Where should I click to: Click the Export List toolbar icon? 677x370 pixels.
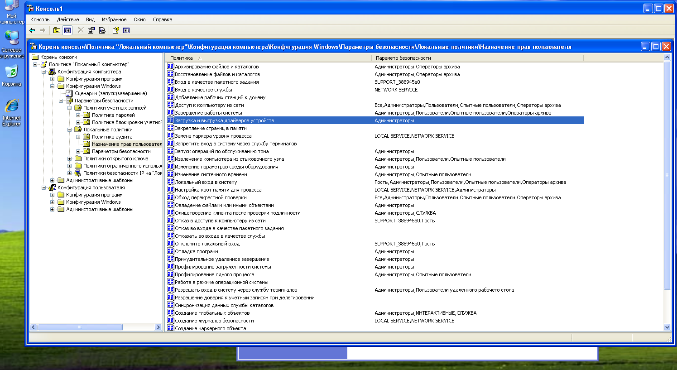point(102,30)
